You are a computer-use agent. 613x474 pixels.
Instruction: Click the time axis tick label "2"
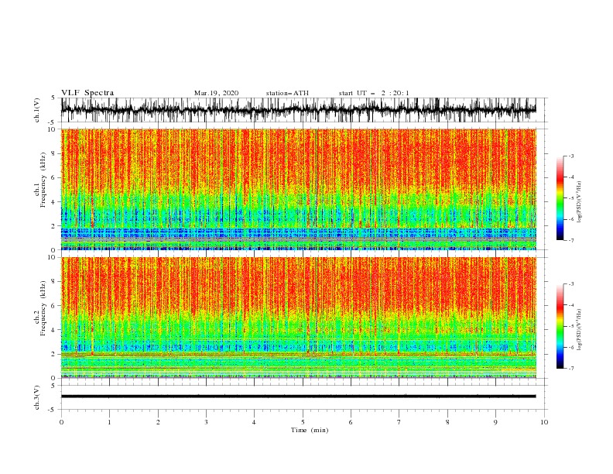click(158, 422)
